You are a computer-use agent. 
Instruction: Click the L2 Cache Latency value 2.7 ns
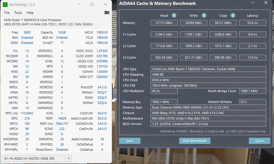click(253, 46)
